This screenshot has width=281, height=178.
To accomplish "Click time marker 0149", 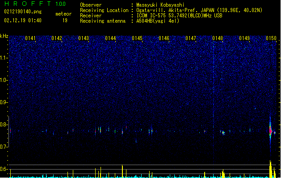I will (244, 38).
